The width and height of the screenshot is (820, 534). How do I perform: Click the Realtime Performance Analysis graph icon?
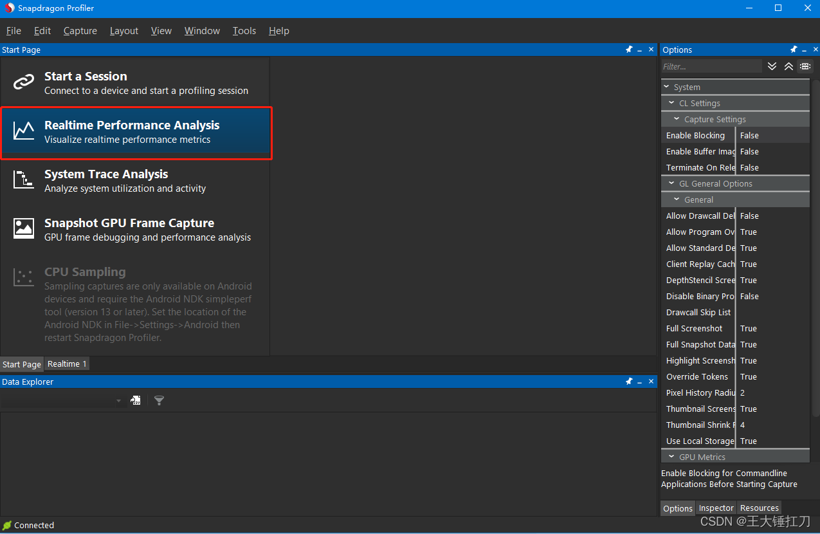pos(24,131)
